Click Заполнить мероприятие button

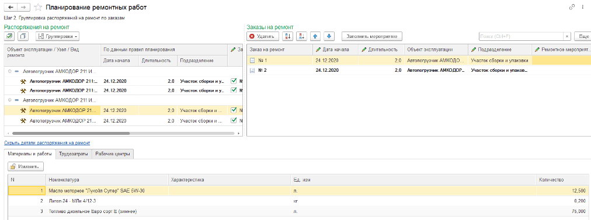[x=372, y=36]
